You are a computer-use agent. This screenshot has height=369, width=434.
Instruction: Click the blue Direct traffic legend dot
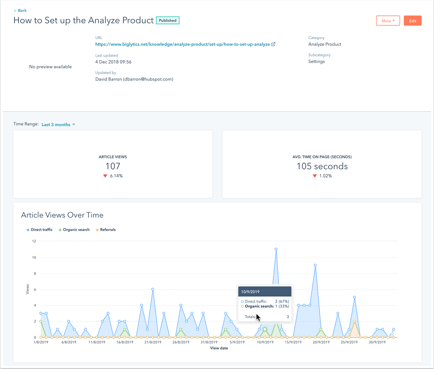tap(28, 230)
